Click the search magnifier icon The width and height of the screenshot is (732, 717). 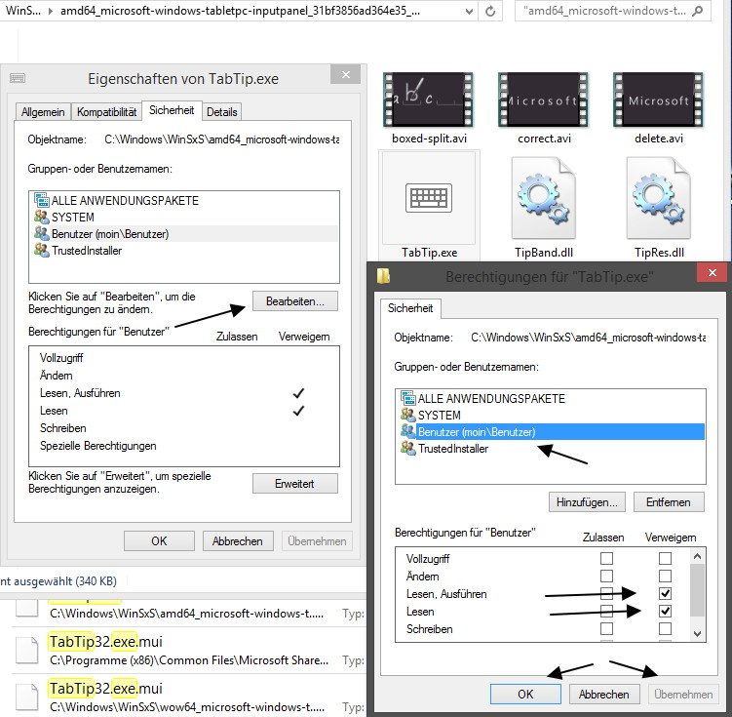[698, 11]
